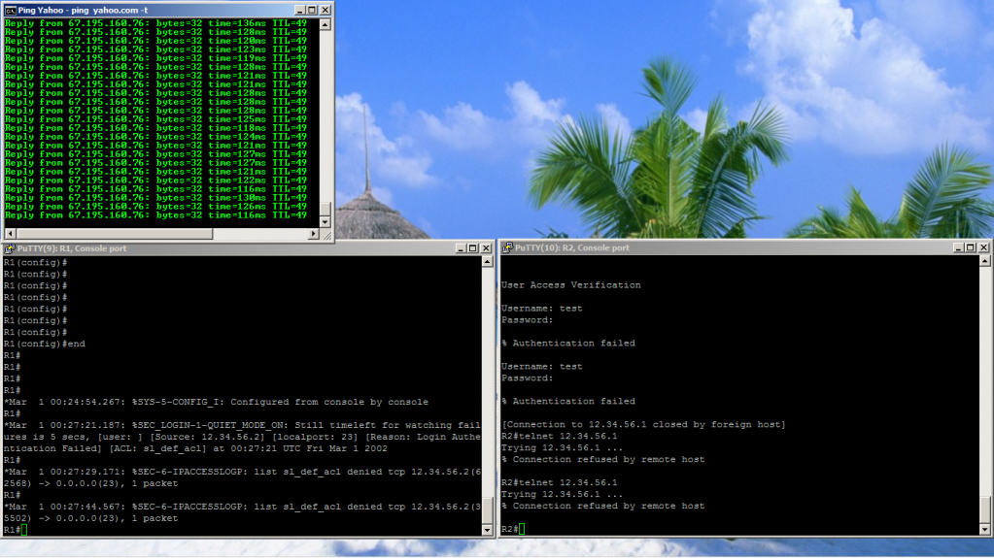The height and width of the screenshot is (558, 994).
Task: Open the PuTTY R1 window system icon menu
Action: coord(9,249)
